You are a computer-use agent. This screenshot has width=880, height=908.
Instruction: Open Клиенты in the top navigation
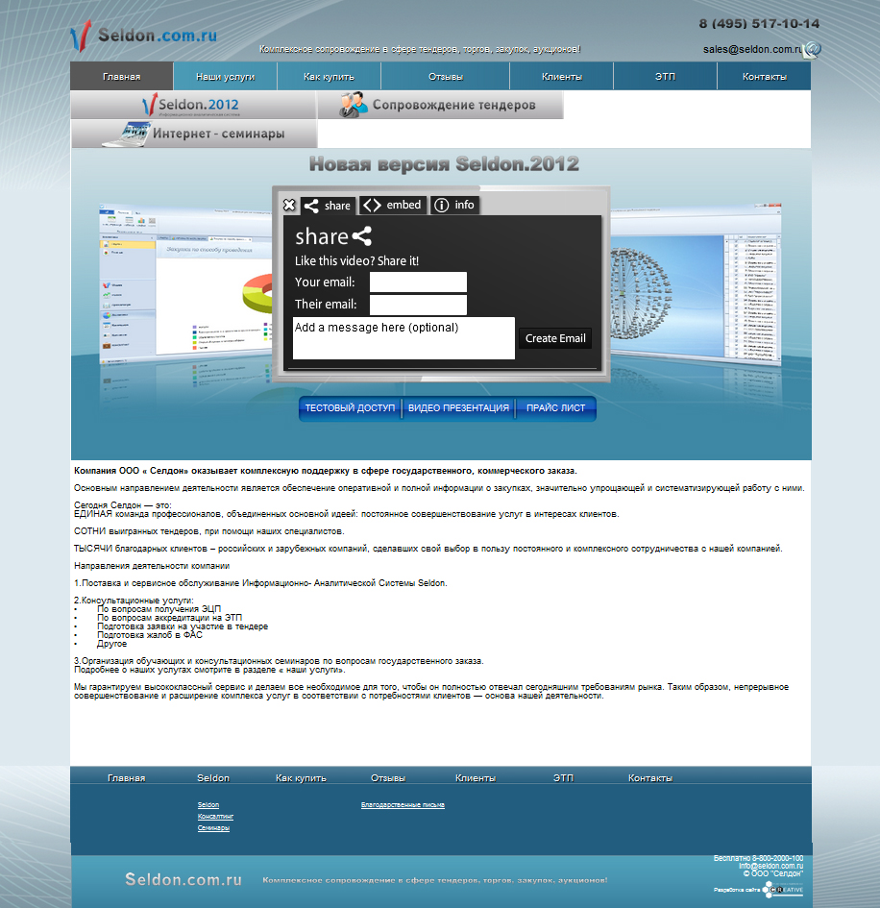click(x=562, y=77)
